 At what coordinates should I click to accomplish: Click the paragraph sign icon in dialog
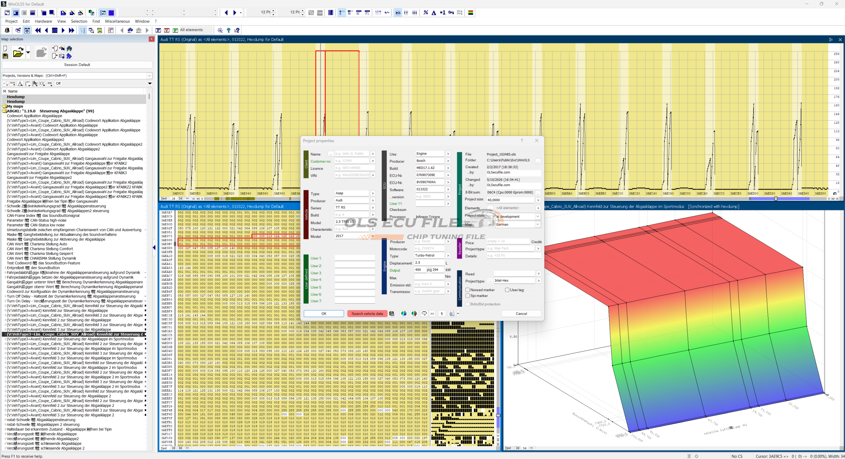click(442, 314)
